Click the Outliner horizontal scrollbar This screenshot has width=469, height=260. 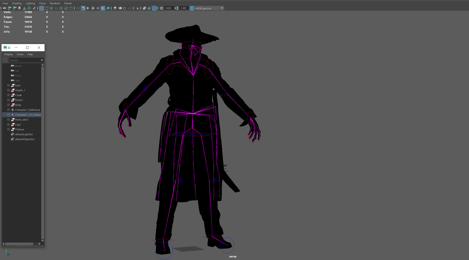pos(19,244)
